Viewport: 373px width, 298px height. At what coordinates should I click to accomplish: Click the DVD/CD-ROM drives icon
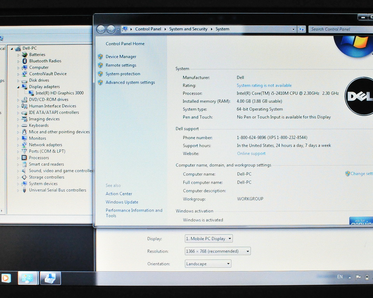pyautogui.click(x=24, y=100)
